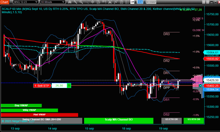Click the DPP pivot level label

click(x=167, y=88)
